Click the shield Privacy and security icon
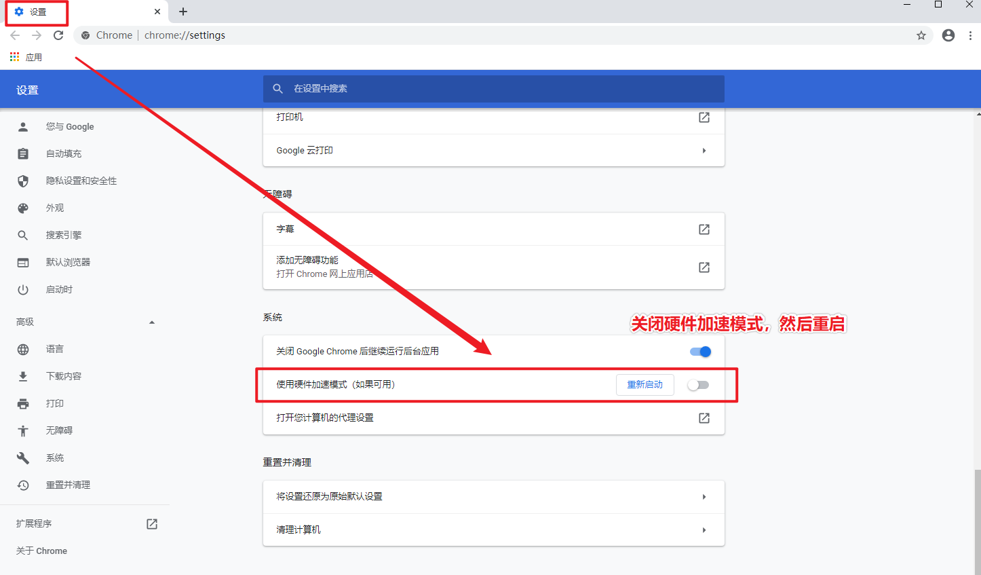 click(x=23, y=181)
